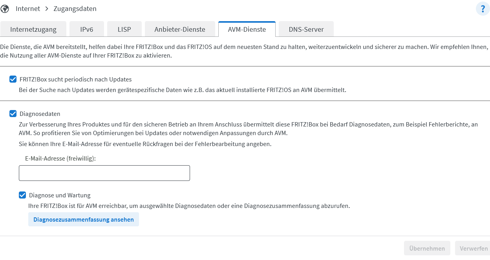Uncheck the periodic updates search checkbox
Image resolution: width=490 pixels, height=260 pixels.
[13, 79]
